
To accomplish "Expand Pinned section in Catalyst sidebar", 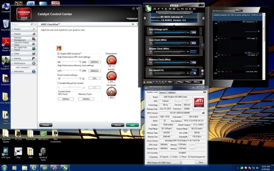I will tap(24, 29).
